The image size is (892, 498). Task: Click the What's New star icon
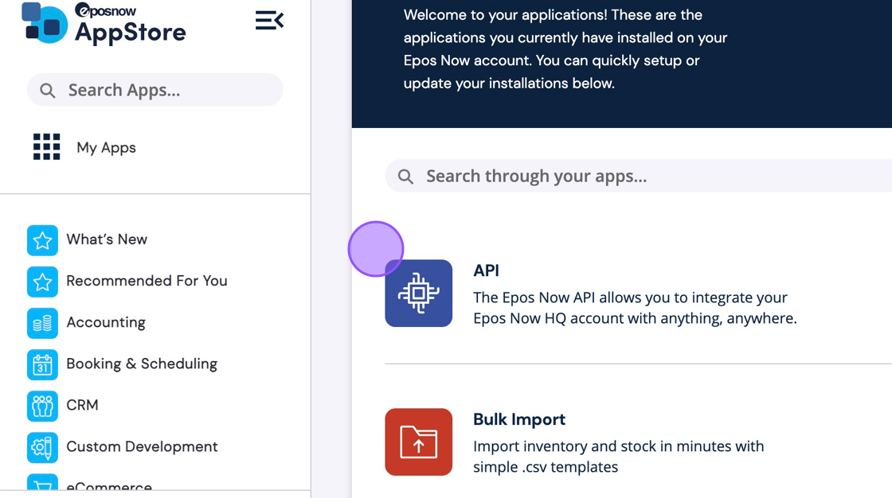[42, 239]
